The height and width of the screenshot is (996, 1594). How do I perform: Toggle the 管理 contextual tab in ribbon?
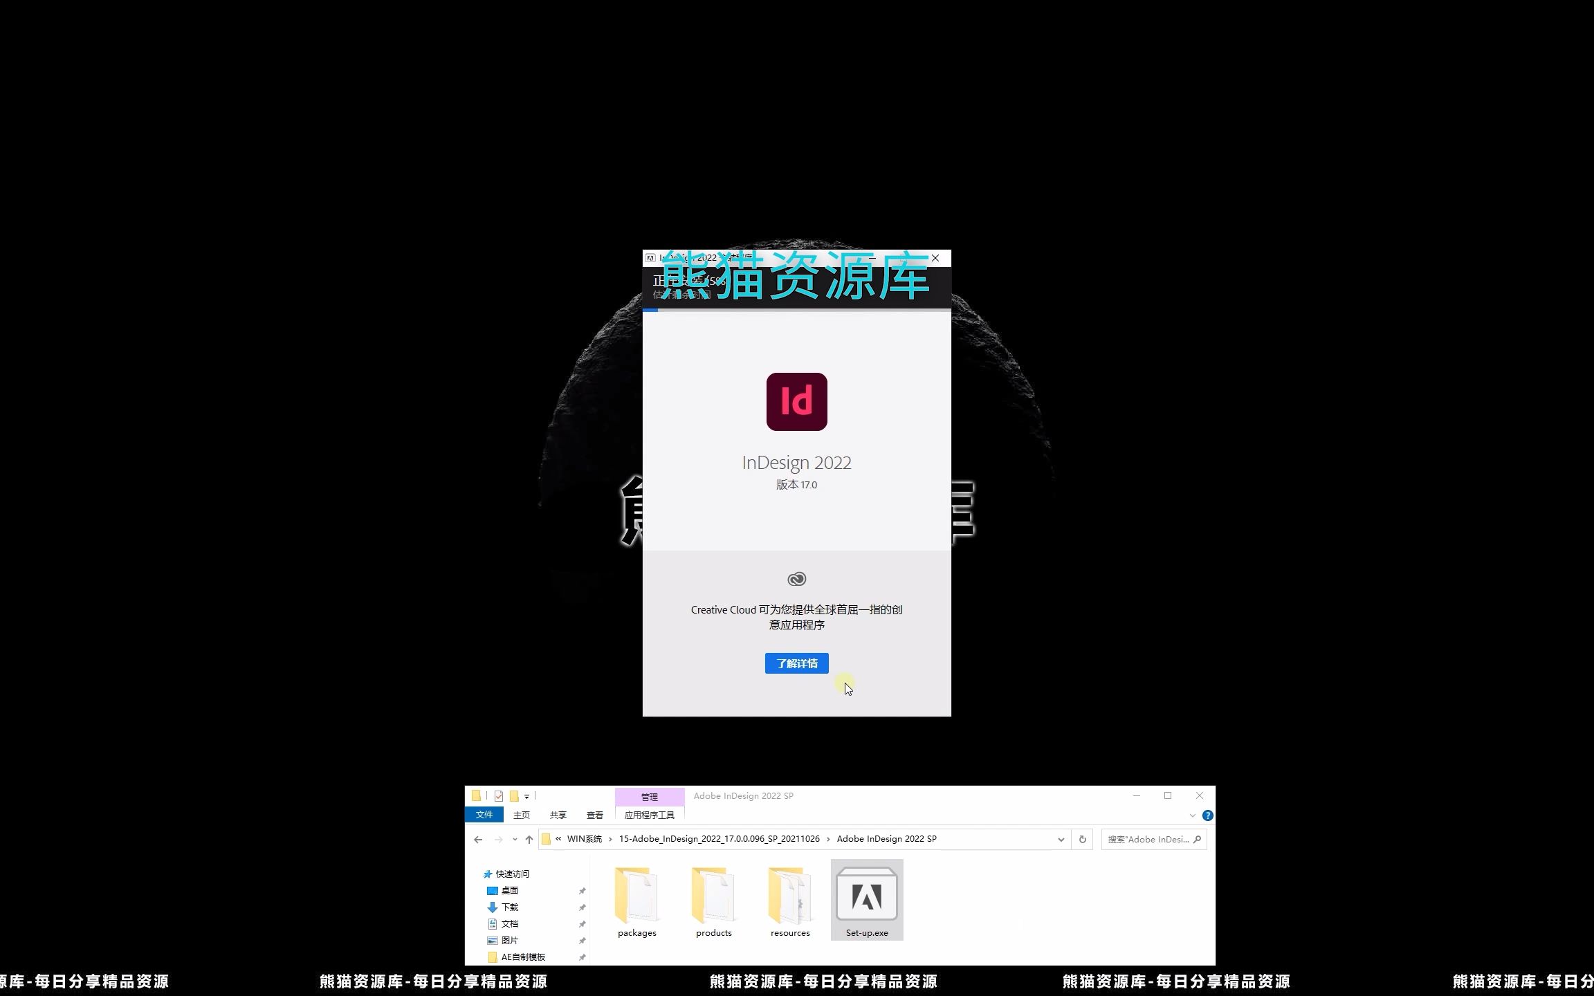point(648,795)
